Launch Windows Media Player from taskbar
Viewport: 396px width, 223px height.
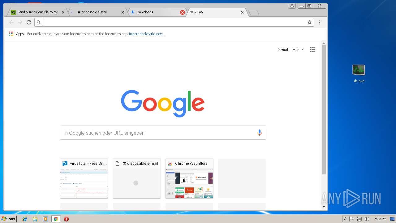(45, 219)
